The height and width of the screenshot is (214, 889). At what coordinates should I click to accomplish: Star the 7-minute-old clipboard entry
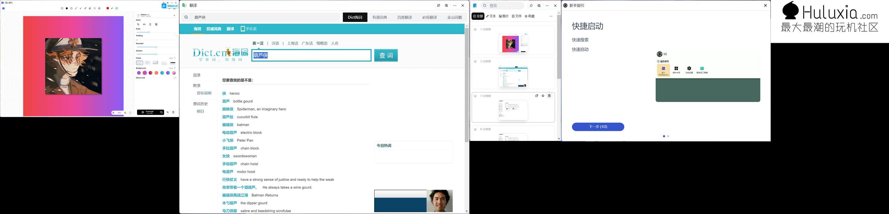point(543,96)
